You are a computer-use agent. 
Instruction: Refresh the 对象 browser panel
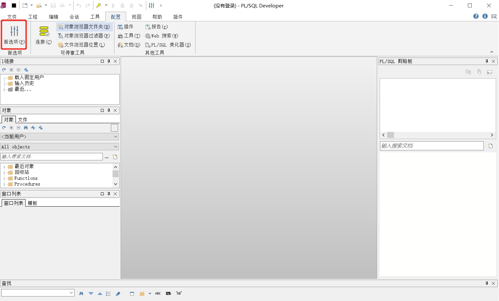(4, 128)
